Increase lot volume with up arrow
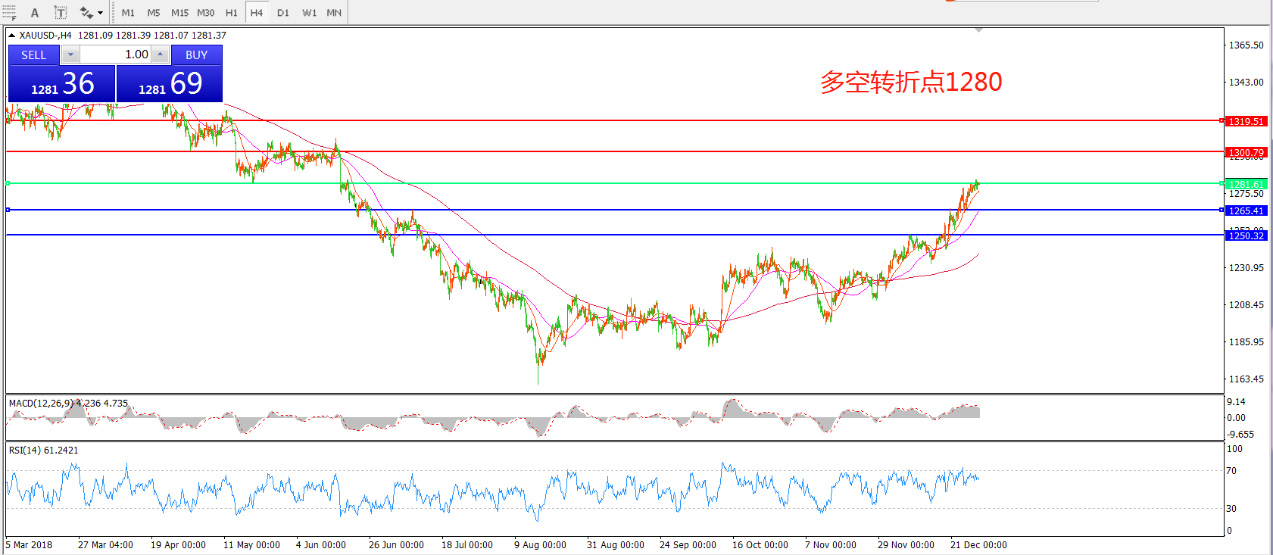Image resolution: width=1273 pixels, height=555 pixels. 160,55
